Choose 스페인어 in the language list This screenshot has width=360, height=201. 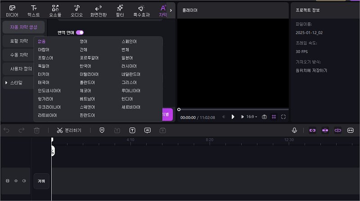tap(129, 41)
